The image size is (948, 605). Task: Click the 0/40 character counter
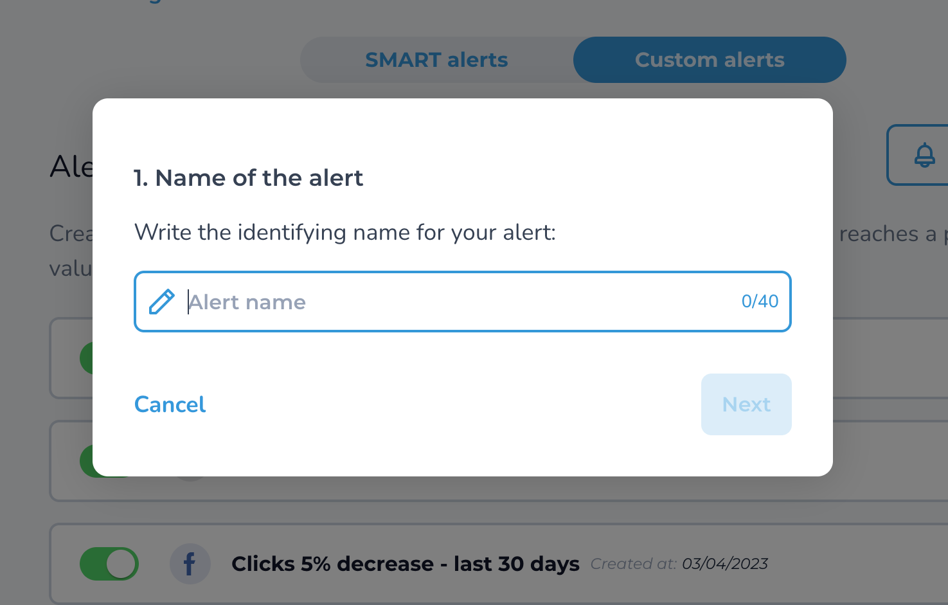click(x=760, y=301)
